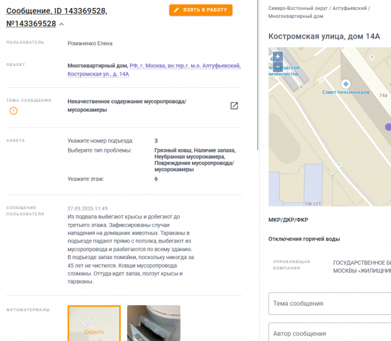Click the management company name 'ГОСУДАРСТВЕННОЕ'
This screenshot has height=341, width=391.
click(x=359, y=262)
